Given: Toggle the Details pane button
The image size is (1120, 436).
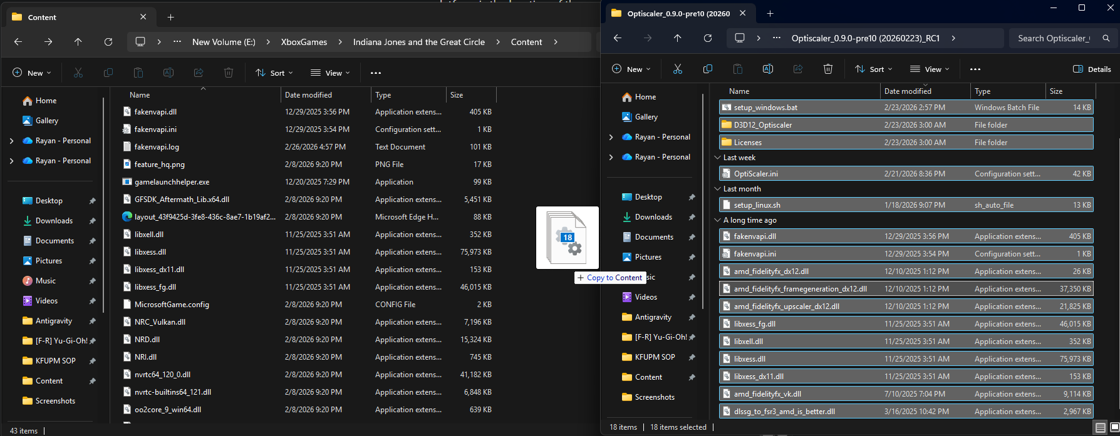Looking at the screenshot, I should coord(1092,69).
